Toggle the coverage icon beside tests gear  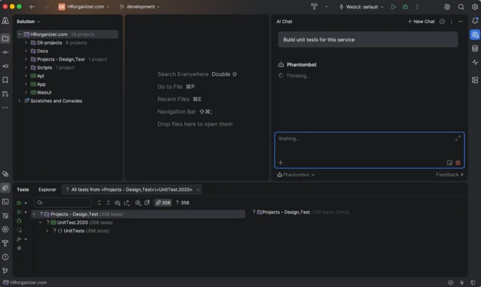pyautogui.click(x=147, y=203)
